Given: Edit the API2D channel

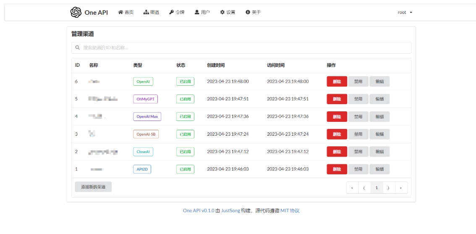Looking at the screenshot, I should coord(379,169).
